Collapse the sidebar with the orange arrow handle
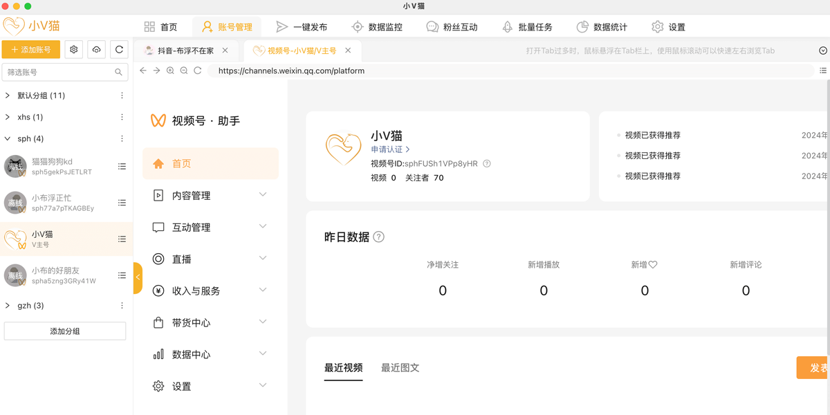 click(138, 277)
